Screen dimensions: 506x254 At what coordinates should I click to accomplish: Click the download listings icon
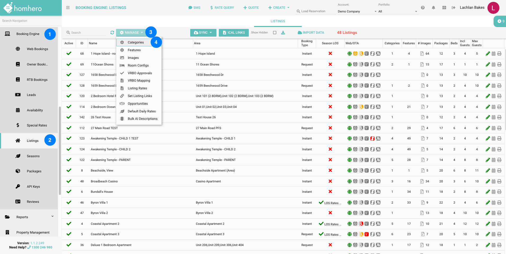click(x=283, y=33)
